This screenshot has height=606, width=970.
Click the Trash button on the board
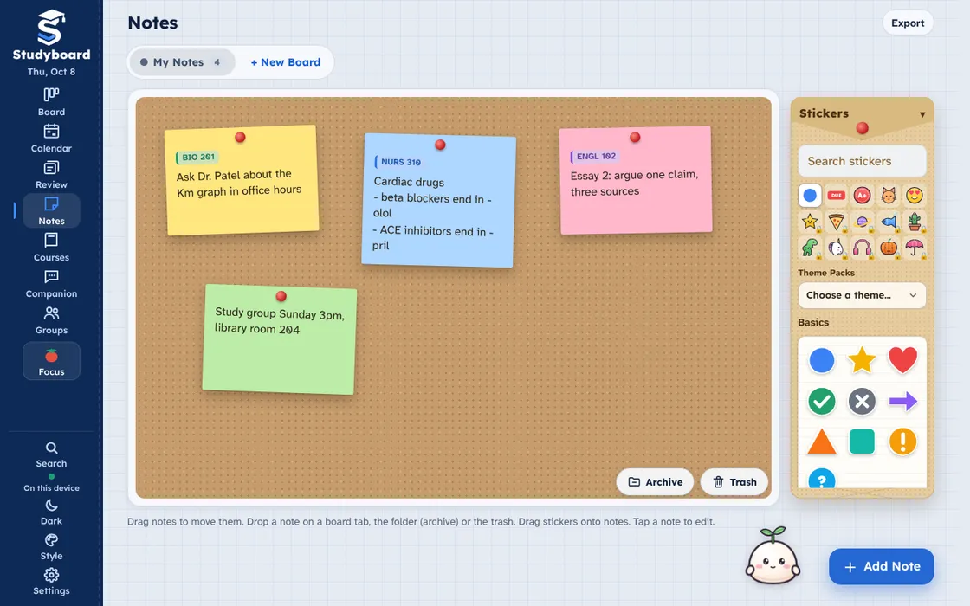[x=734, y=481]
